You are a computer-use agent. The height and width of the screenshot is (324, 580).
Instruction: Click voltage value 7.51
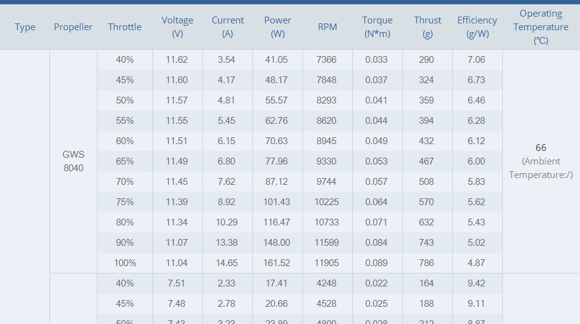[176, 283]
